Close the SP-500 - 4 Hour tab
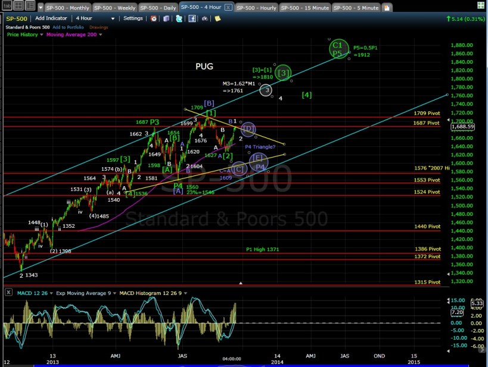Viewport: 488px width, 367px height. tap(228, 7)
